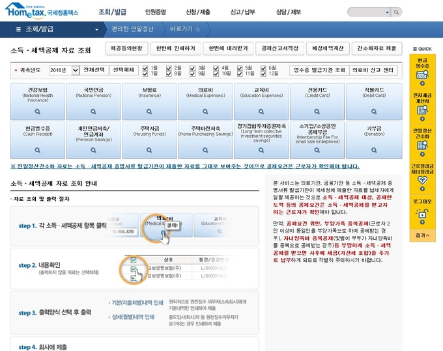Collapse the quick menu with 접기

click(x=422, y=234)
